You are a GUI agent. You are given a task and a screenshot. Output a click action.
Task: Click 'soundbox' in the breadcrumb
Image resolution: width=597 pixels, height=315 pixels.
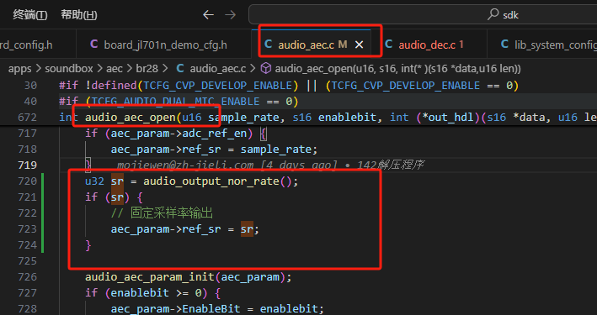click(x=69, y=69)
